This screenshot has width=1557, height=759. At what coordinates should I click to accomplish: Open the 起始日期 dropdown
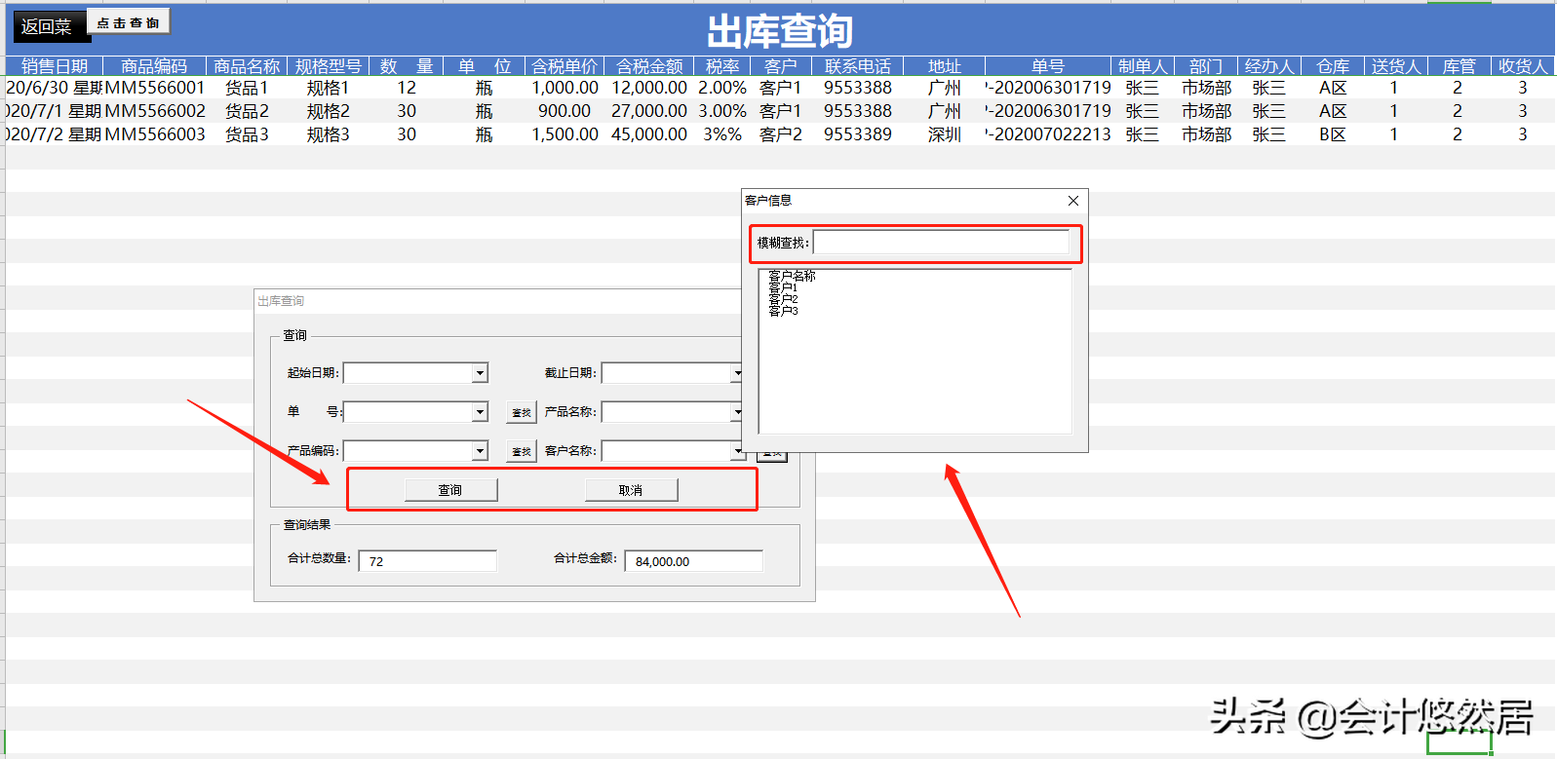click(x=480, y=373)
